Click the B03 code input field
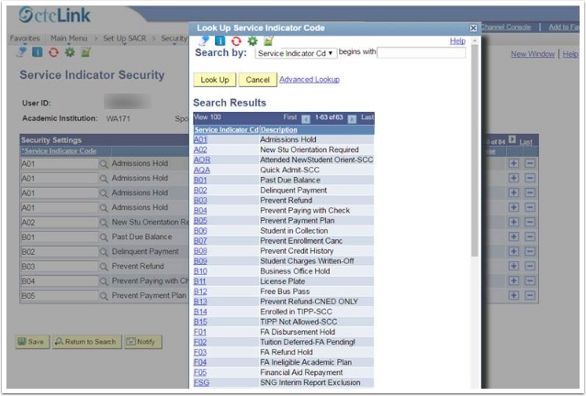 [60, 267]
